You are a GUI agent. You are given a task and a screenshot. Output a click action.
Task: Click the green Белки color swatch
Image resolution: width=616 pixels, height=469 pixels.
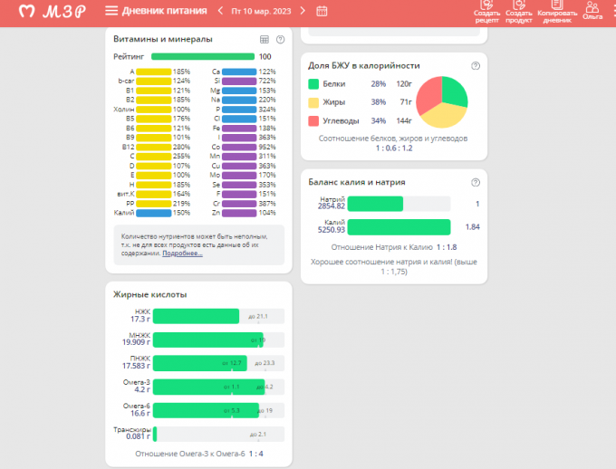[x=313, y=83]
